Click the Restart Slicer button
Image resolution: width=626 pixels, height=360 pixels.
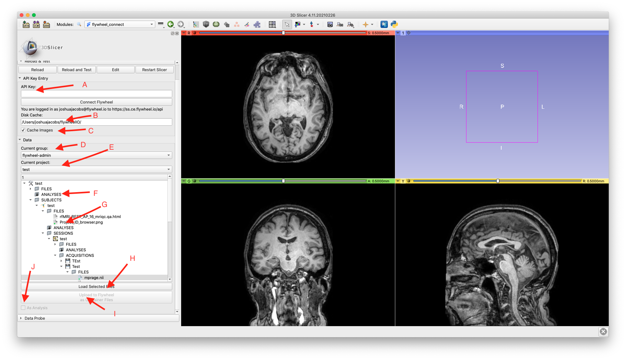154,70
